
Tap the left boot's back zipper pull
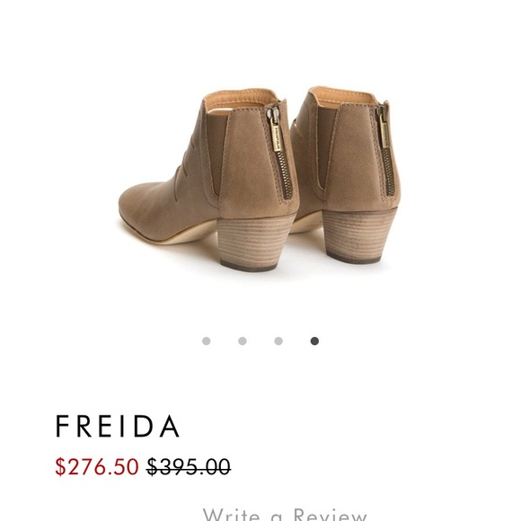tap(276, 130)
